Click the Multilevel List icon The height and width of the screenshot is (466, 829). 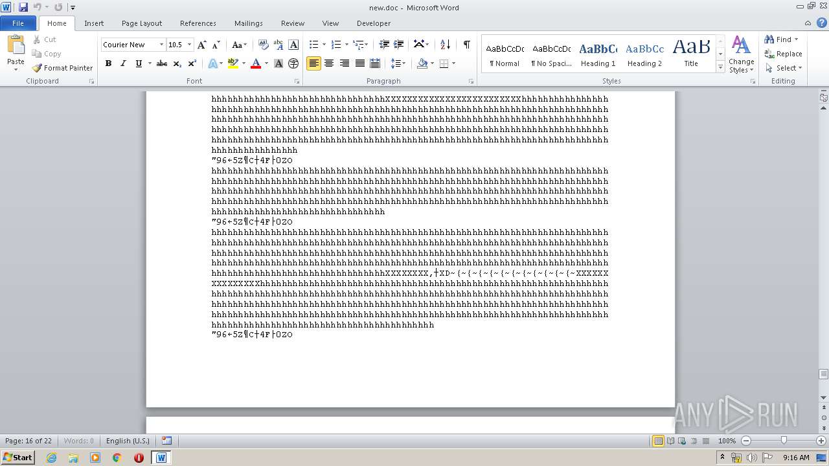[358, 45]
